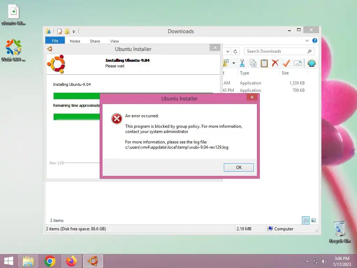357x268 pixels.
Task: Open the File tab in Downloads
Action: (55, 41)
